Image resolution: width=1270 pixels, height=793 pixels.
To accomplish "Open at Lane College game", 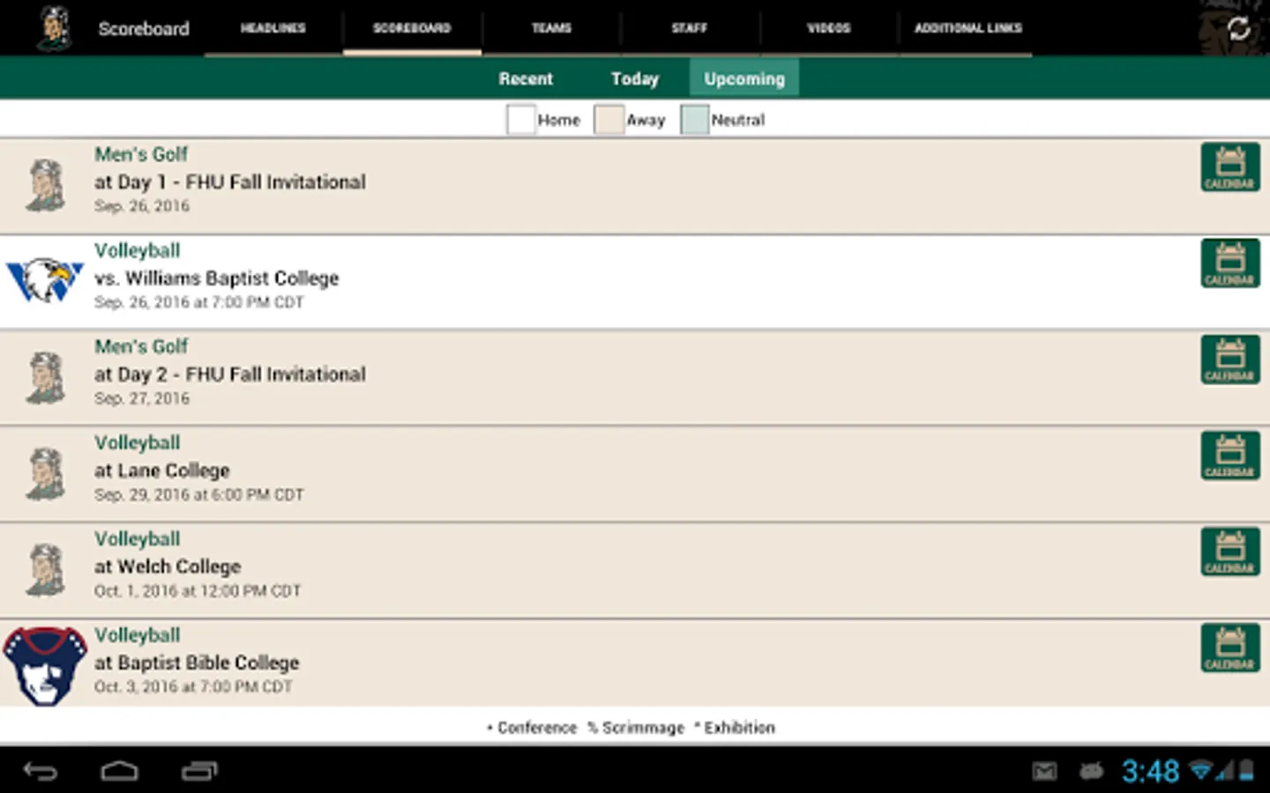I will 635,474.
